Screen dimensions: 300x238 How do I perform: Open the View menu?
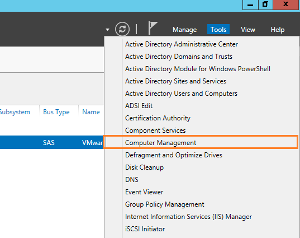tap(248, 30)
